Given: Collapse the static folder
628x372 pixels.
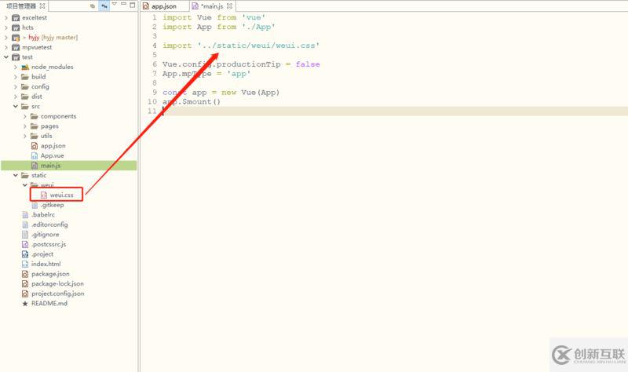Looking at the screenshot, I should pyautogui.click(x=16, y=175).
